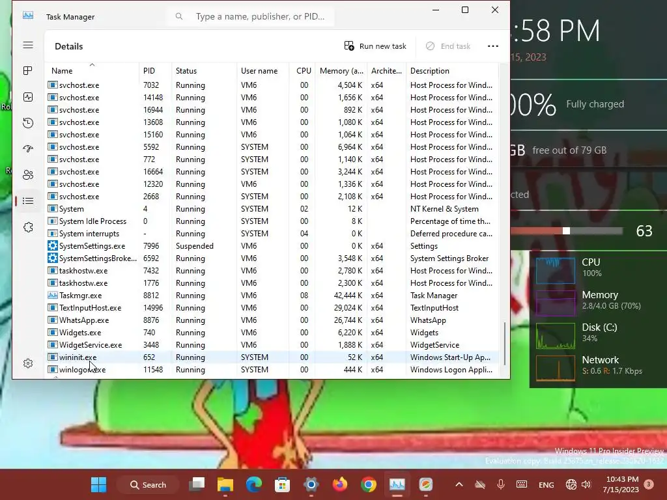This screenshot has width=667, height=500.
Task: Open File Explorer from the taskbar
Action: click(225, 484)
